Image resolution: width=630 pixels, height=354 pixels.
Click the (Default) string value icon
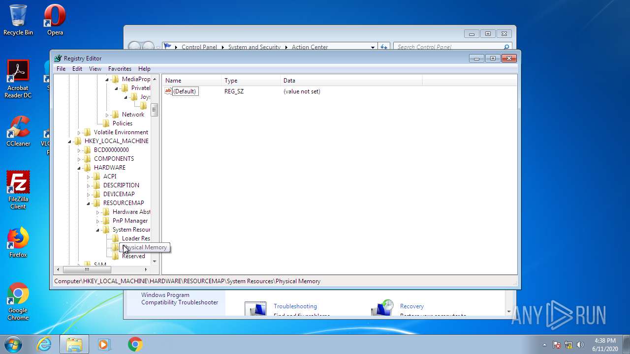(x=168, y=91)
